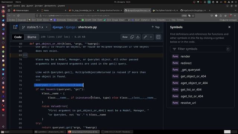The width and height of the screenshot is (238, 134).
Task: Download raw file icon
Action: tap(138, 37)
